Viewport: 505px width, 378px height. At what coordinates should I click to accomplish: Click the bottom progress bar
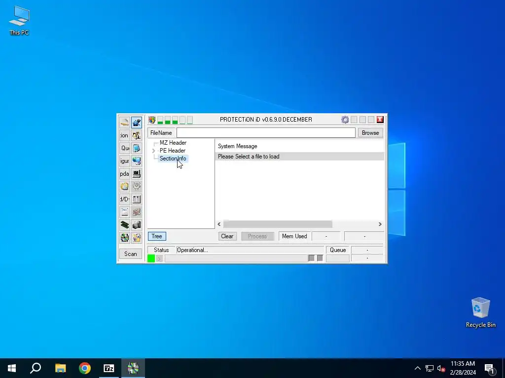[236, 258]
